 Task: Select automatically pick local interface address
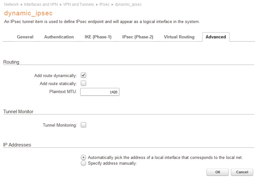(x=83, y=157)
